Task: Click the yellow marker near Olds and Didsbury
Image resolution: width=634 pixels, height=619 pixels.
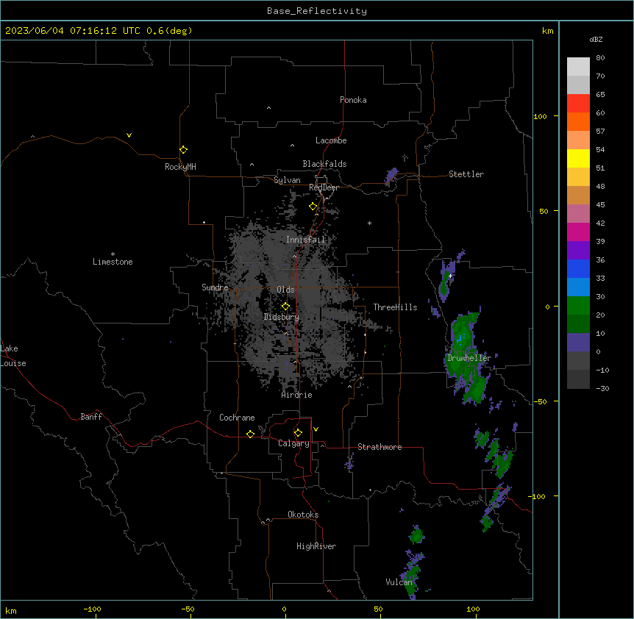Action: (285, 307)
